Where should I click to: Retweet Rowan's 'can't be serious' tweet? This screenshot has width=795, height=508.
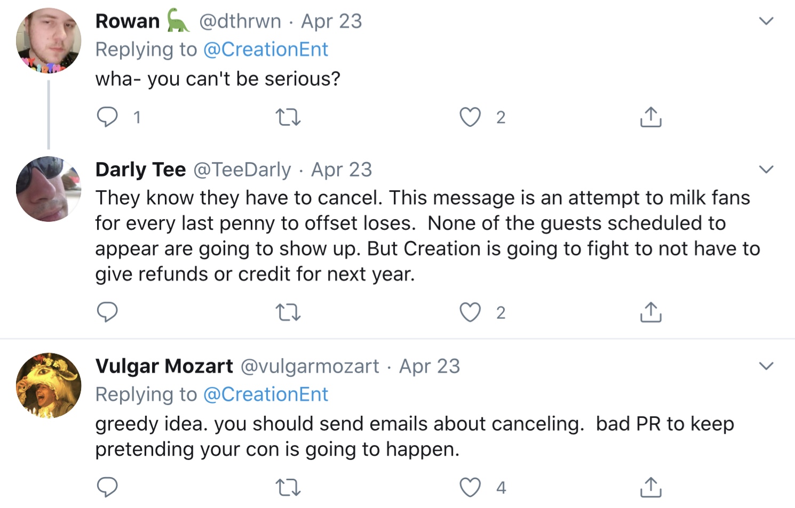tap(288, 117)
